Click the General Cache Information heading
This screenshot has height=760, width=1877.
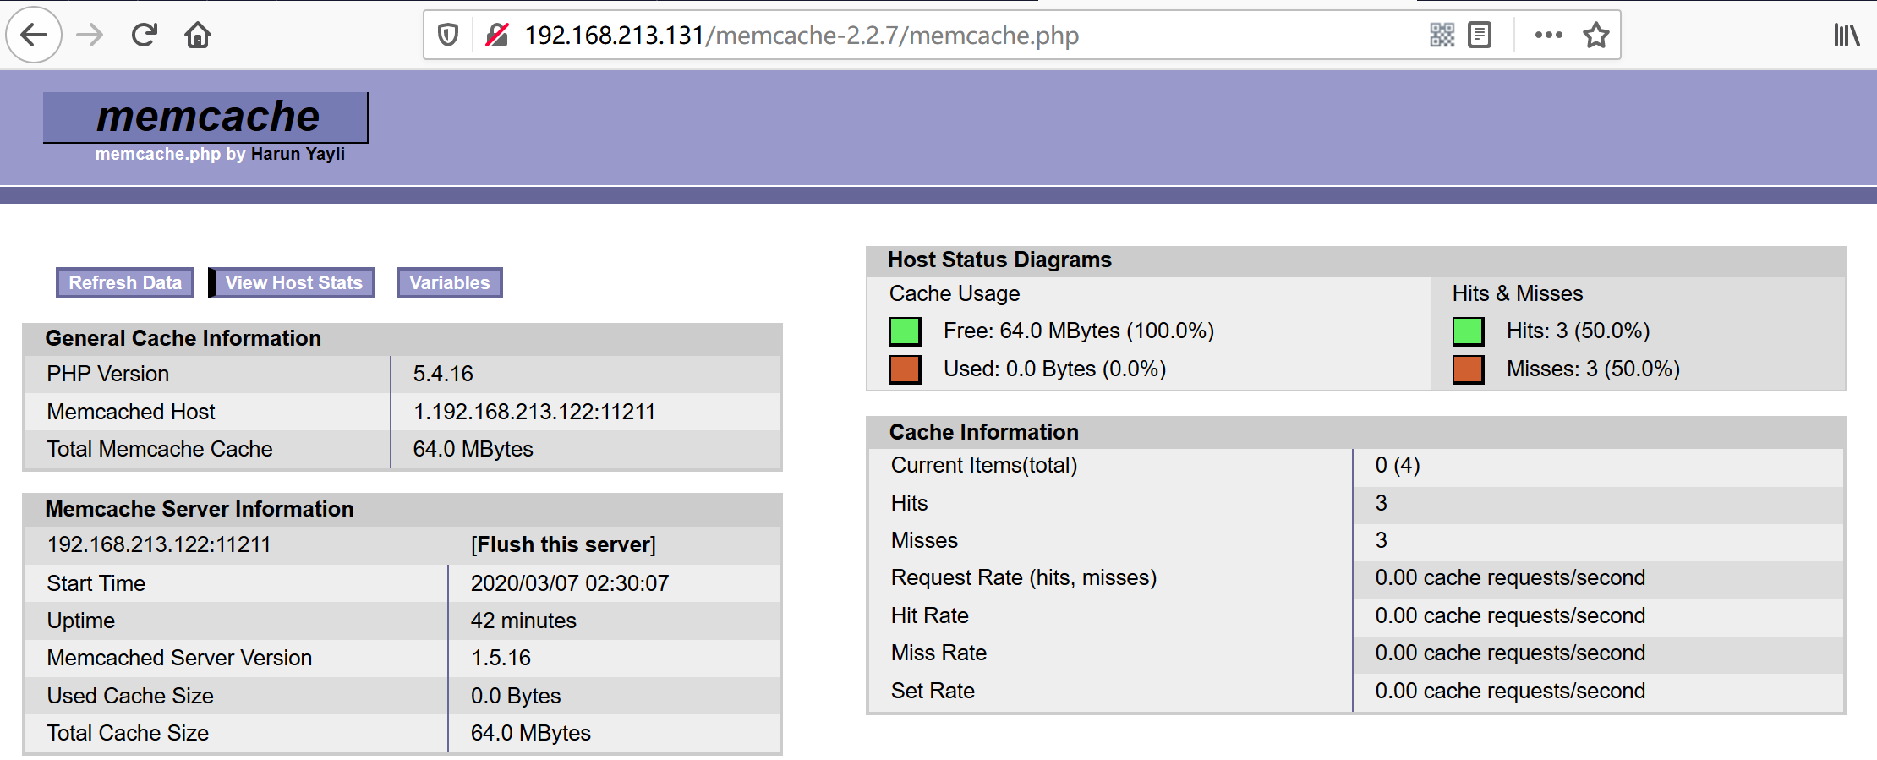[x=183, y=338]
